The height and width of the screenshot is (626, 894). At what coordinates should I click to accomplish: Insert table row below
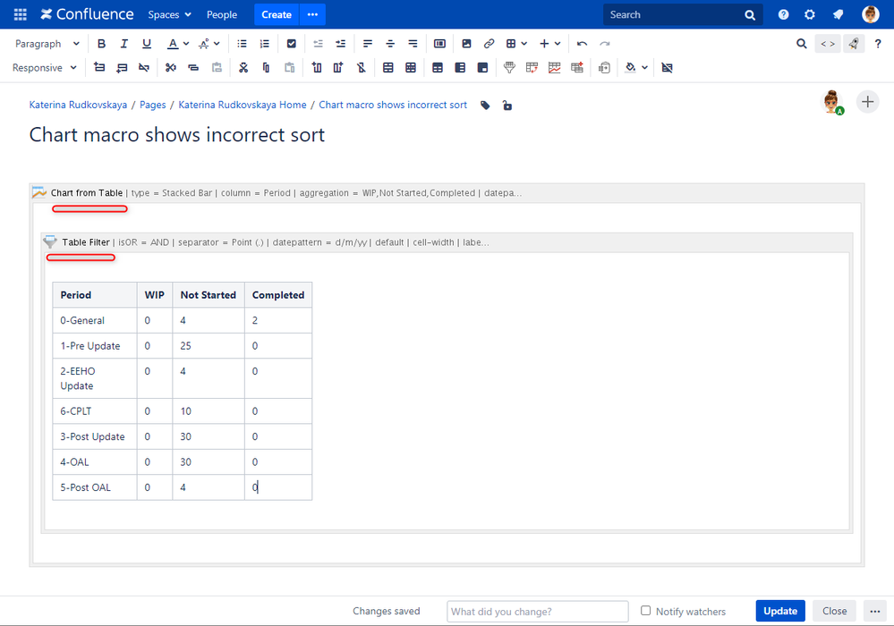[122, 68]
